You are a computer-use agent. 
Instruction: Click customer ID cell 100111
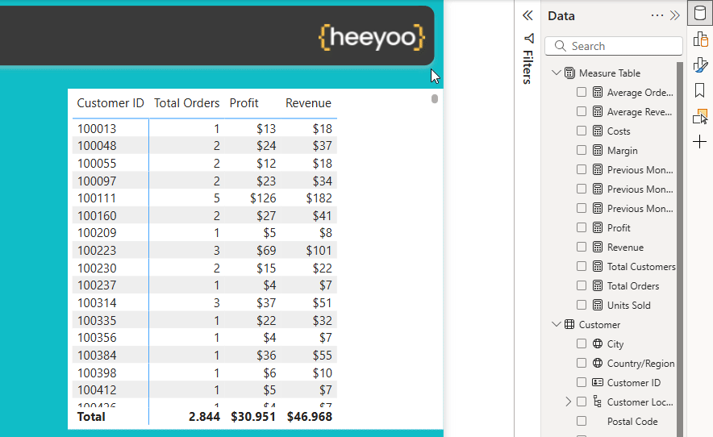click(97, 198)
